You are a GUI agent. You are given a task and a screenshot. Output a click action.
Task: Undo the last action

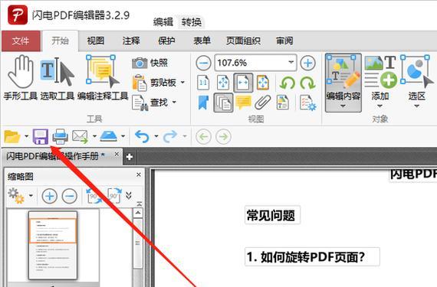click(142, 136)
